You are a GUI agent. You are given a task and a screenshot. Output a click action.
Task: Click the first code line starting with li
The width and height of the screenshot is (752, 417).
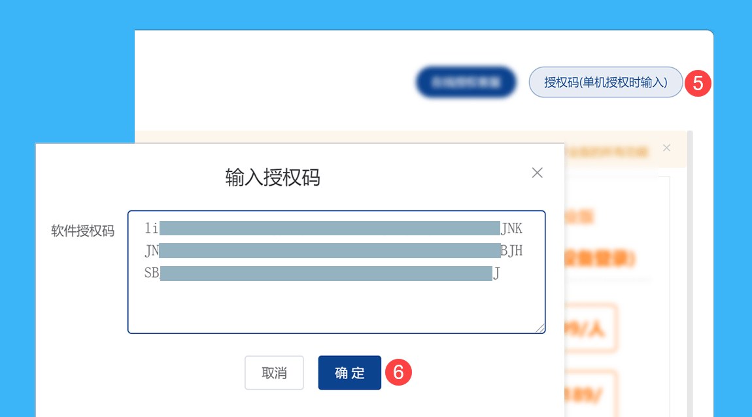pyautogui.click(x=333, y=228)
